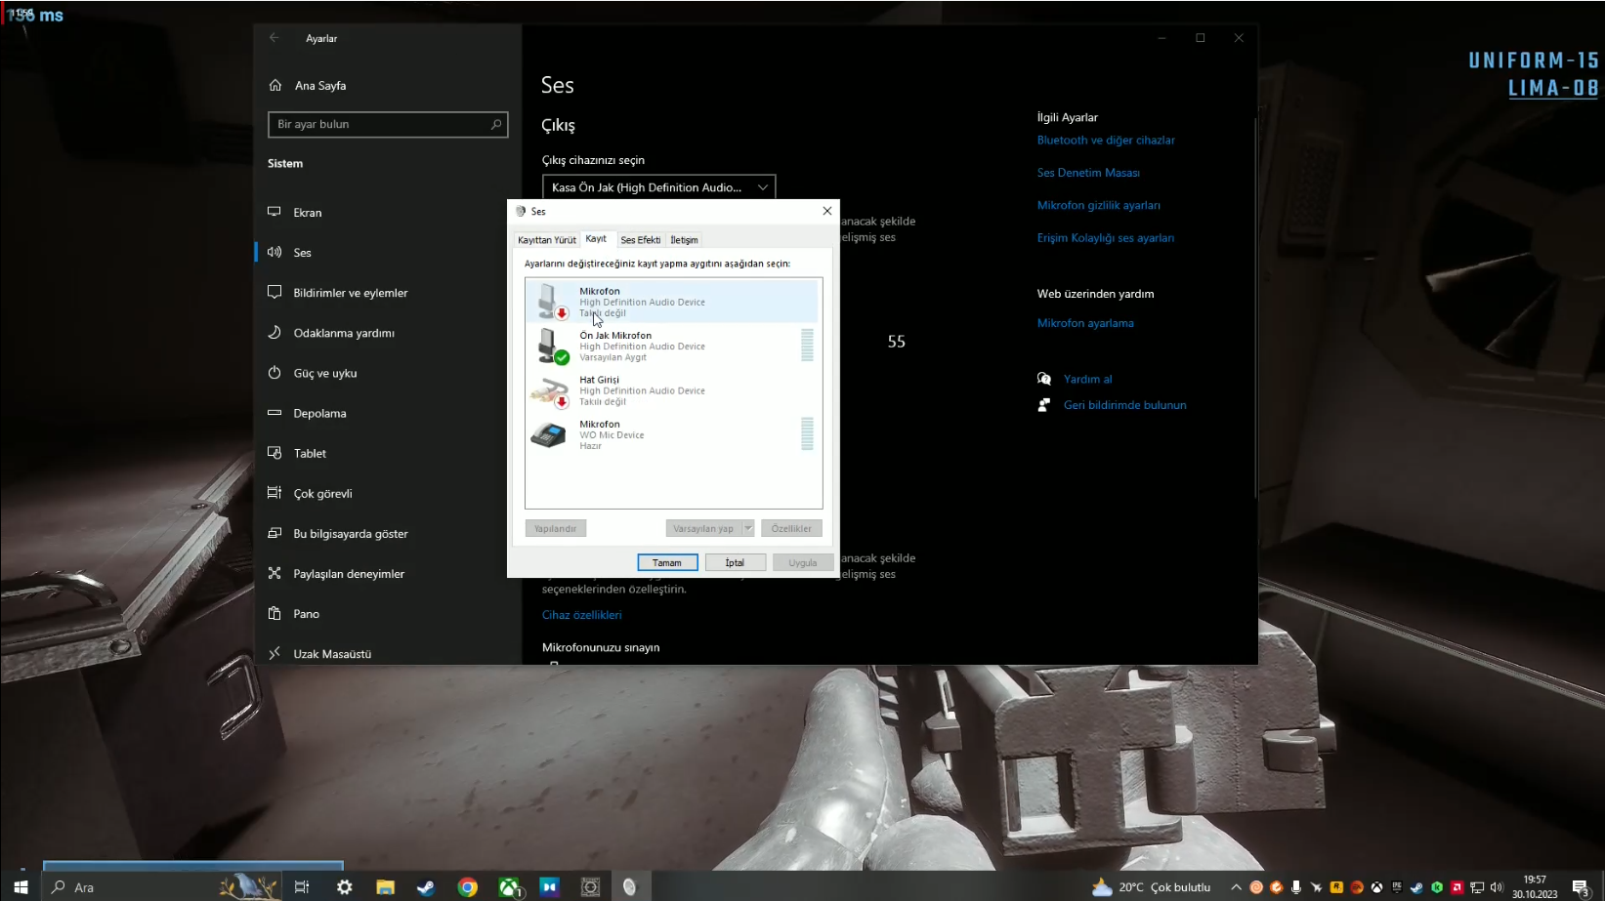The width and height of the screenshot is (1605, 901).
Task: Select the WO Mic Device phone icon
Action: click(549, 434)
